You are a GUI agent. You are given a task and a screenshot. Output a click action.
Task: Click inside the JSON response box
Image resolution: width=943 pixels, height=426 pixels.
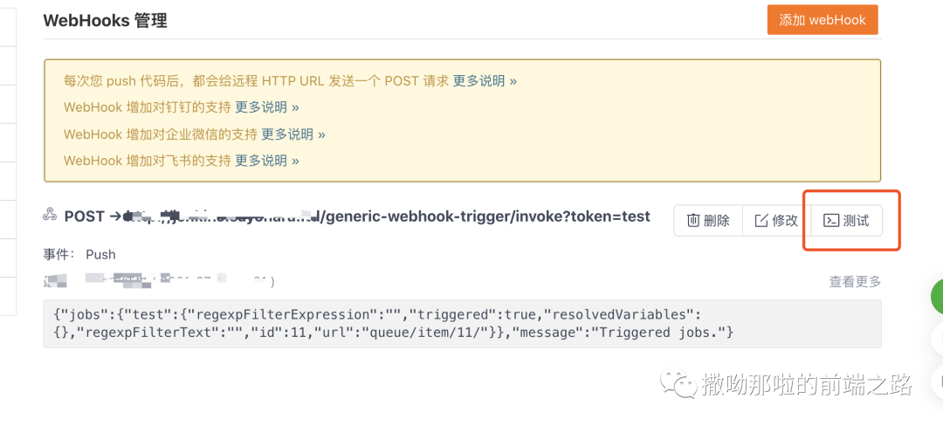click(462, 323)
